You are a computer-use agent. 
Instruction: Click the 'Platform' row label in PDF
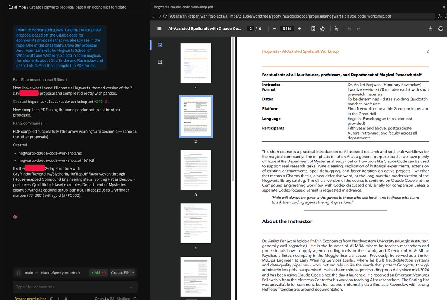[270, 109]
